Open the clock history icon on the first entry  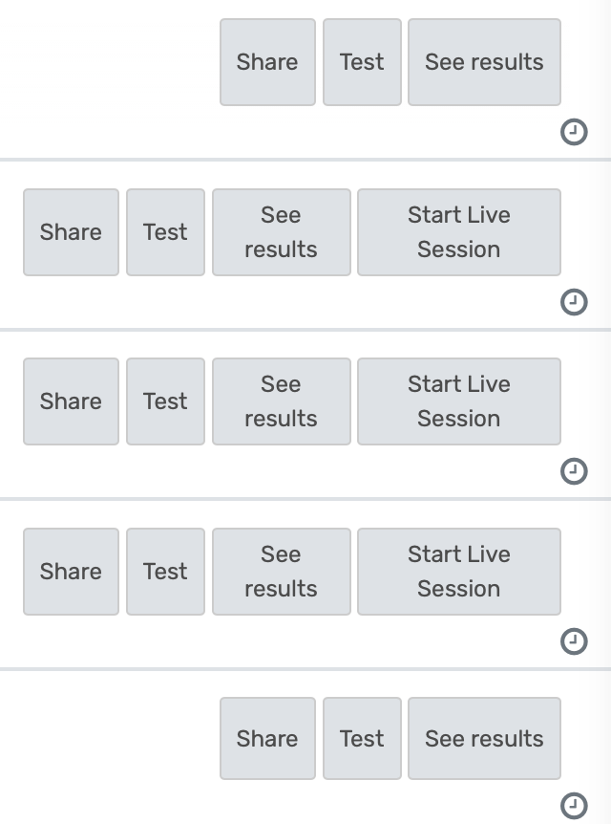574,132
